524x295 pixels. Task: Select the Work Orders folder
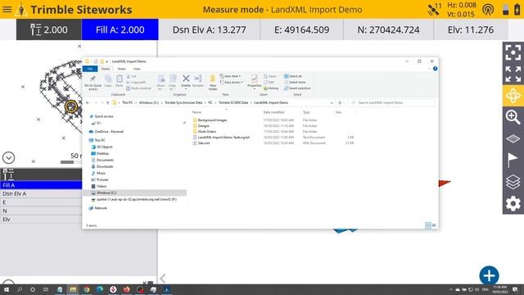207,131
